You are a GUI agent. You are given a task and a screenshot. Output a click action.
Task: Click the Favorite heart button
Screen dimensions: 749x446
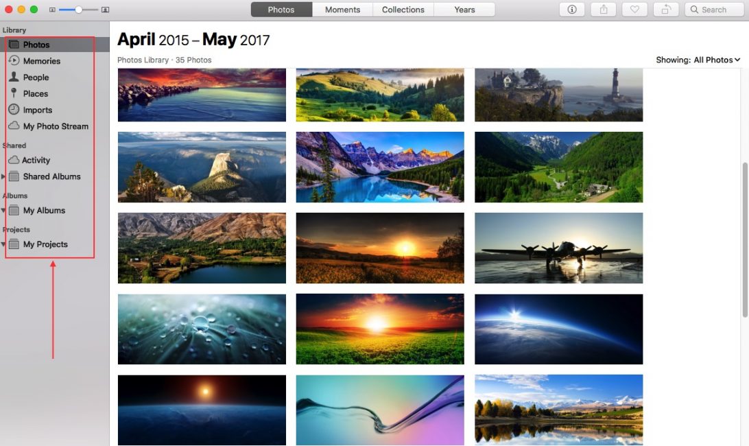635,10
